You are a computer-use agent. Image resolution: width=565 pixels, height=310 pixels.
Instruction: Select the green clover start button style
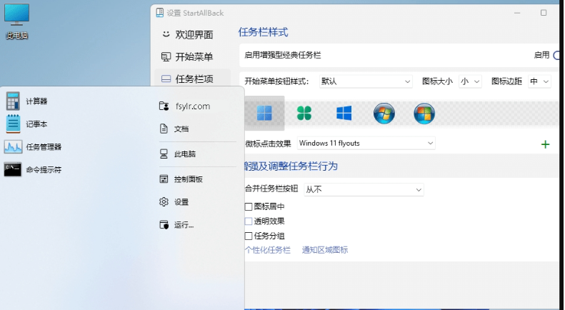304,113
